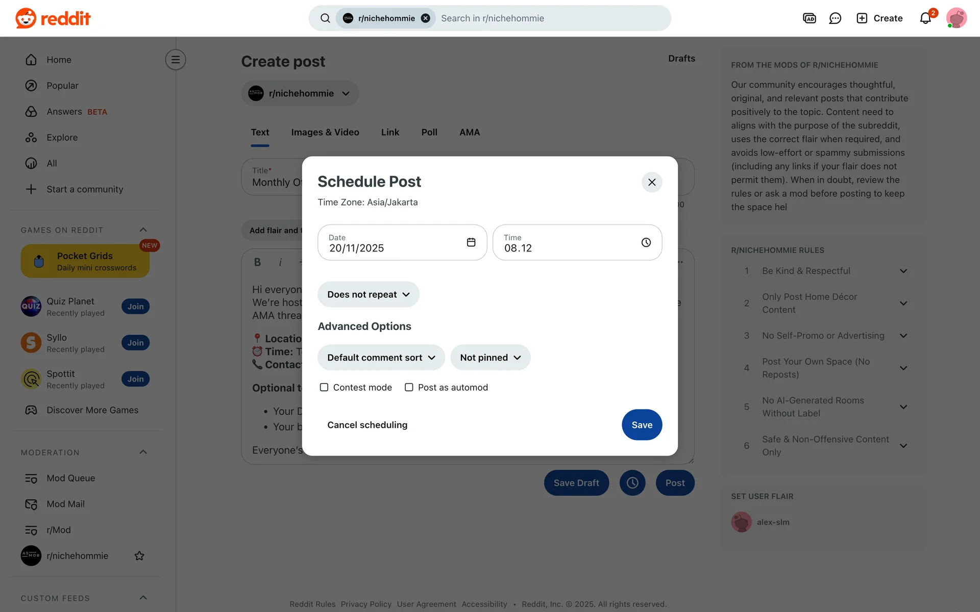Viewport: 980px width, 612px height.
Task: Collapse the Games on Reddit section
Action: 143,230
